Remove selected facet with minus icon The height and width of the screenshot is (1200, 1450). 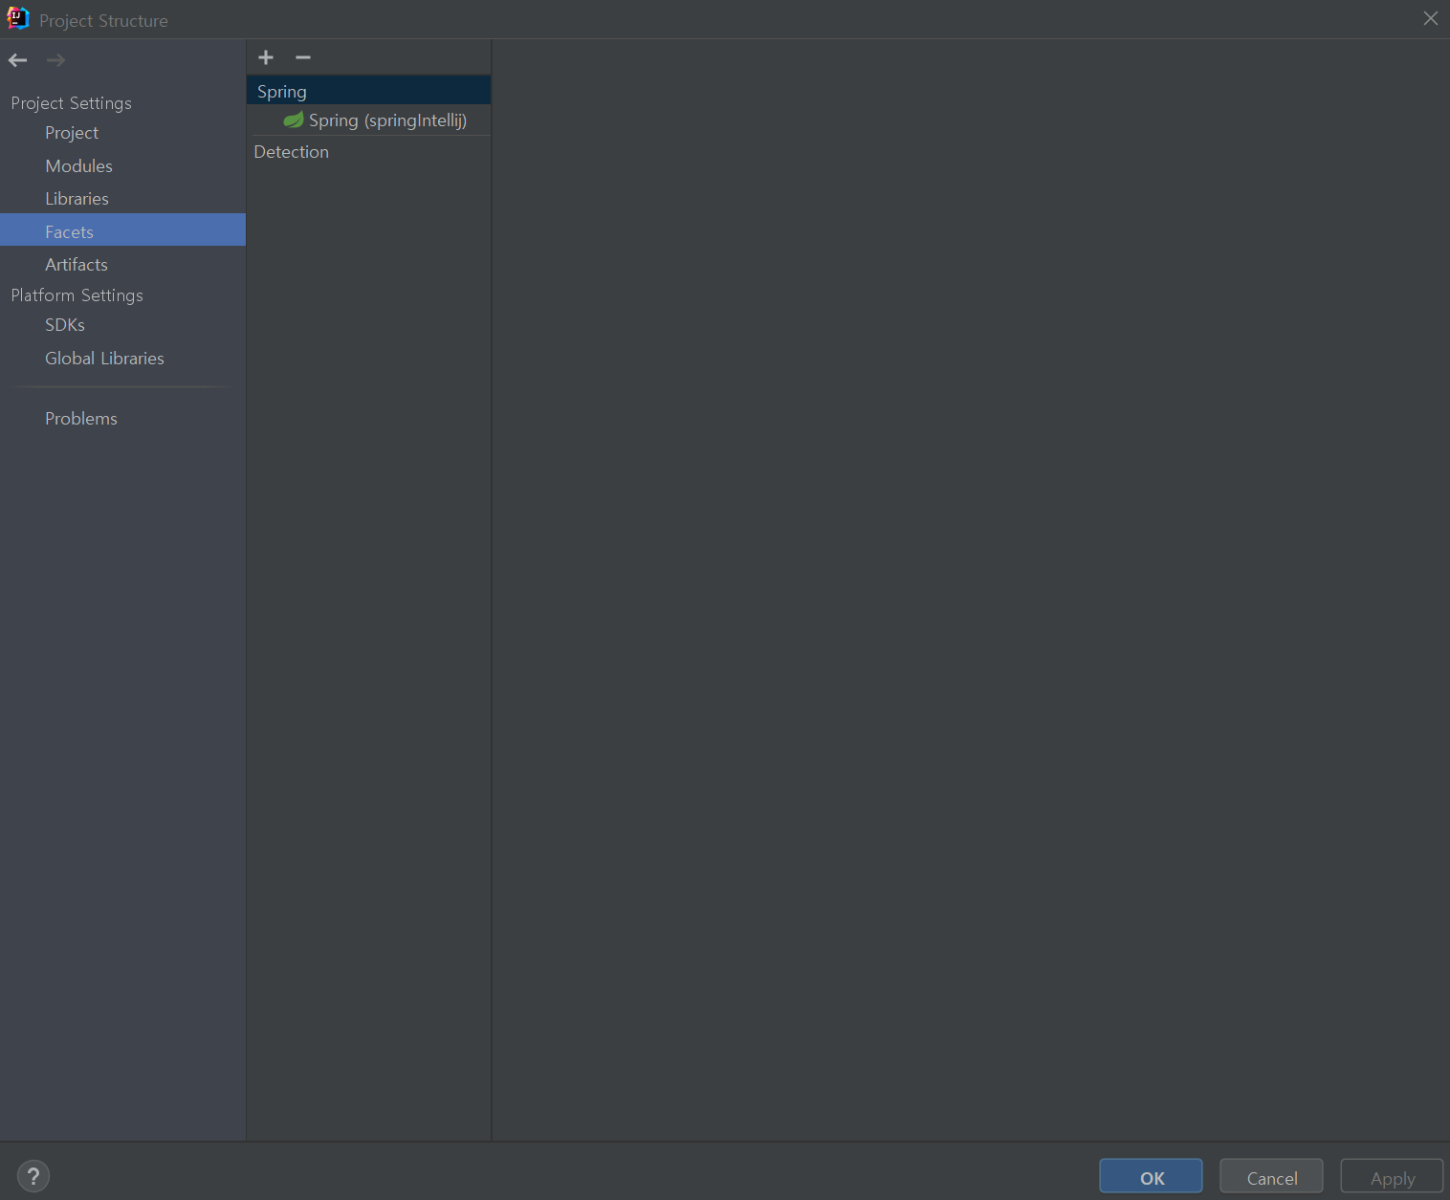coord(303,57)
